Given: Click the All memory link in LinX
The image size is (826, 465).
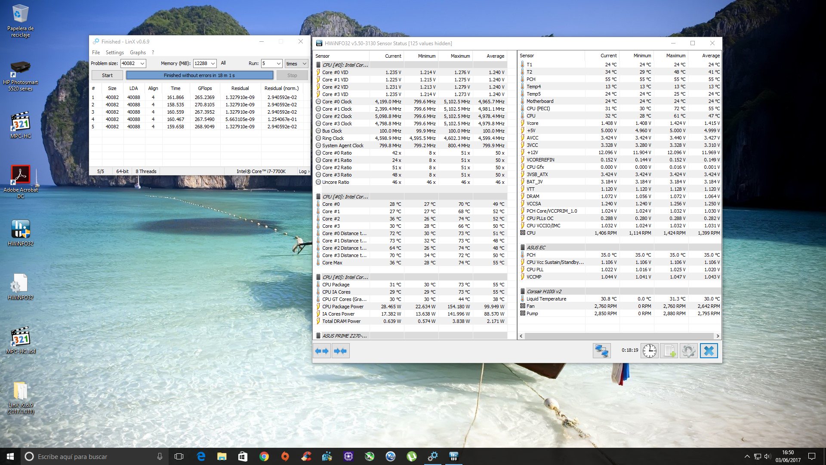Looking at the screenshot, I should click(223, 63).
